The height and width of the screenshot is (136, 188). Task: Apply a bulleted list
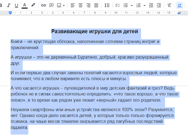coord(126,5)
